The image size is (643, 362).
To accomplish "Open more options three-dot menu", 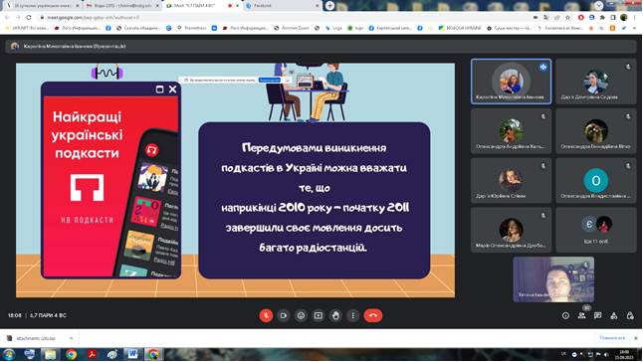I will point(353,315).
